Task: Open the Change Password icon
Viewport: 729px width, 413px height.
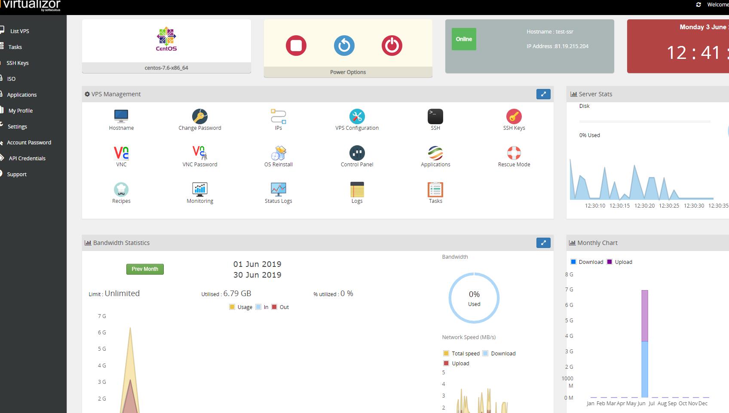Action: 200,116
